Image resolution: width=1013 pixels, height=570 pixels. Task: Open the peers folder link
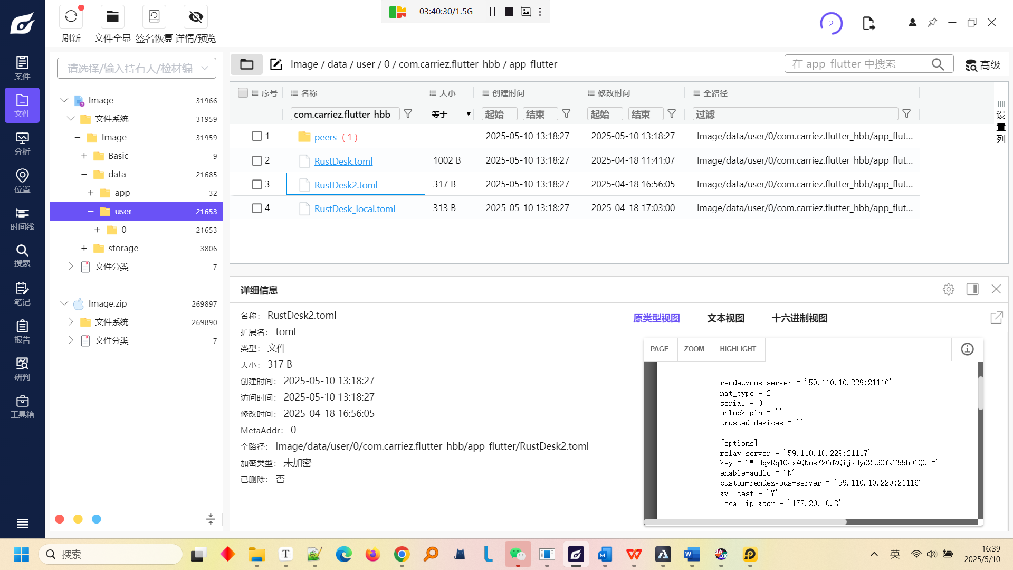pos(325,137)
